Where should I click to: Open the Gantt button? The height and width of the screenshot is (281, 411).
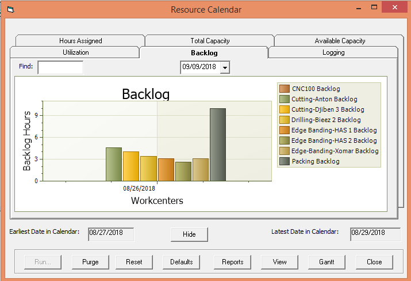click(x=327, y=262)
